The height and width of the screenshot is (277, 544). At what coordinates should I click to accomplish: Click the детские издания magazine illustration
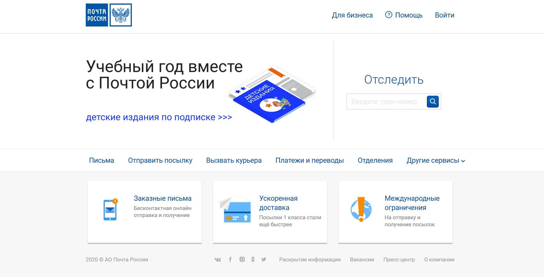[272, 95]
